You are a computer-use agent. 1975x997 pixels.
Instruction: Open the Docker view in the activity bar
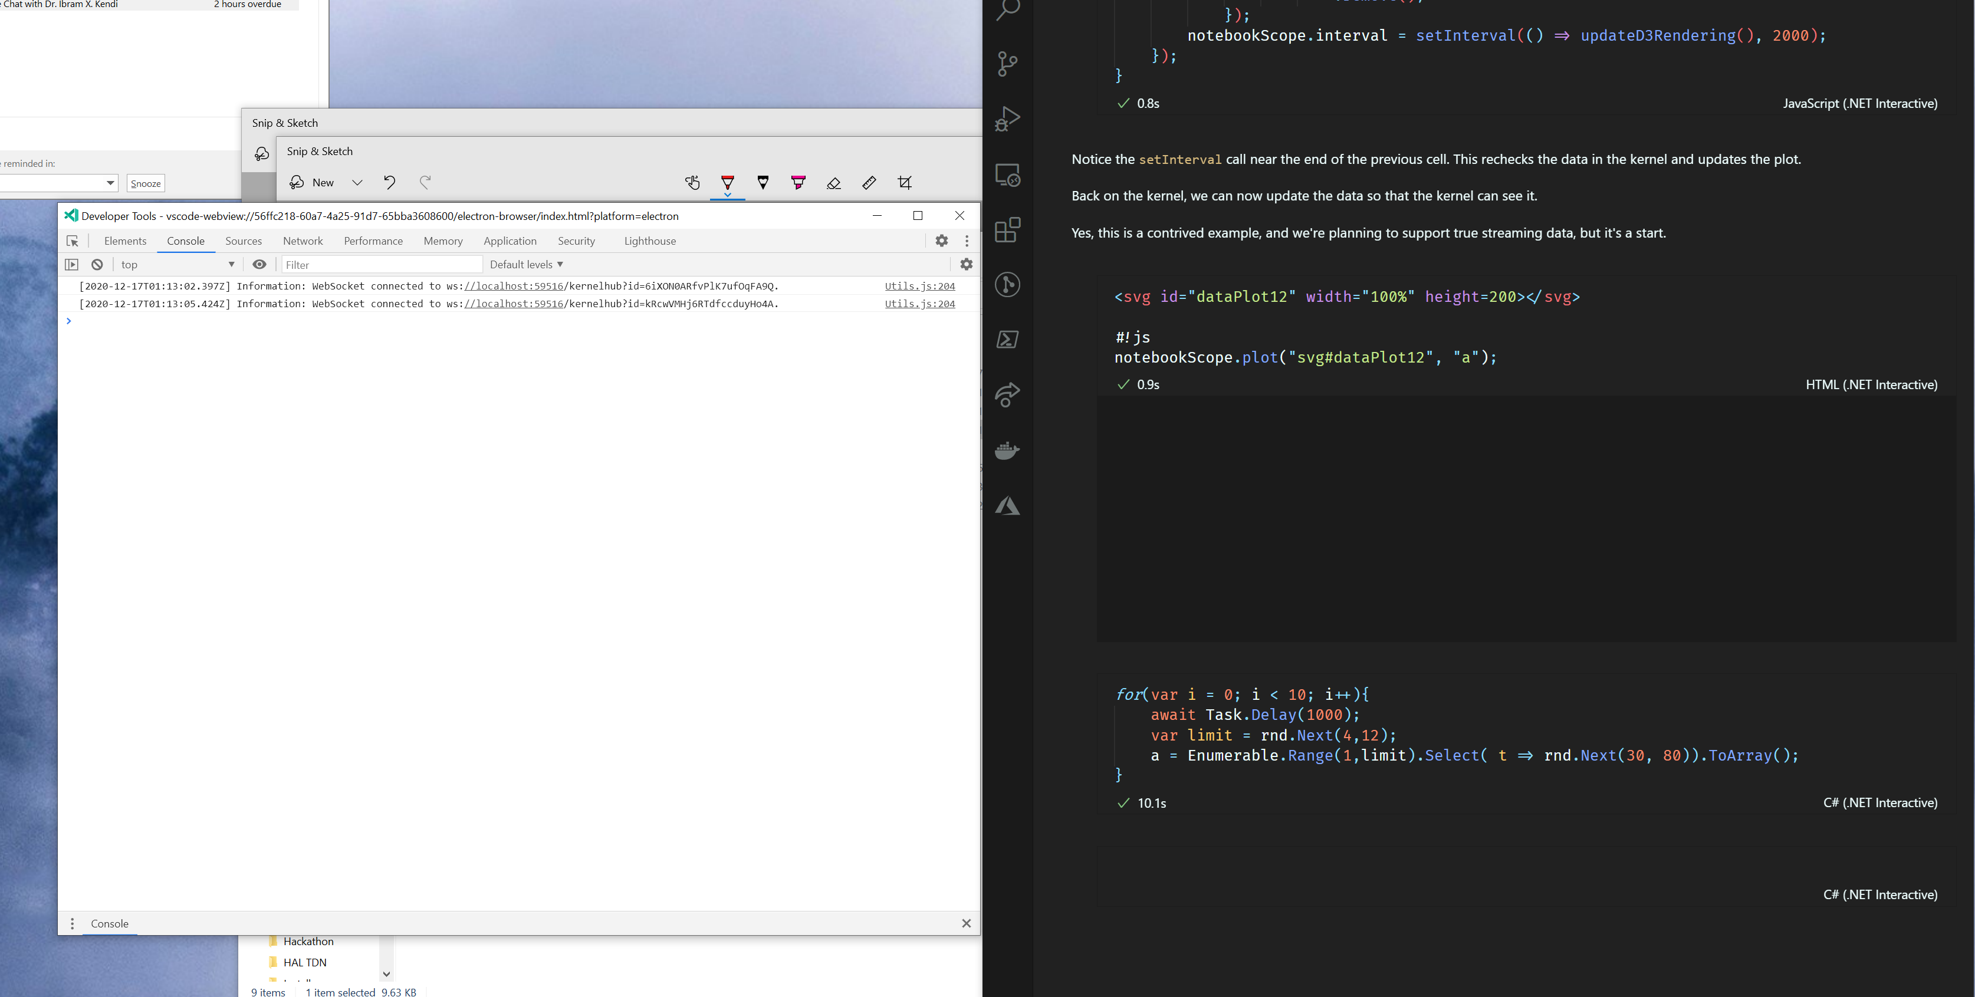(x=1007, y=450)
